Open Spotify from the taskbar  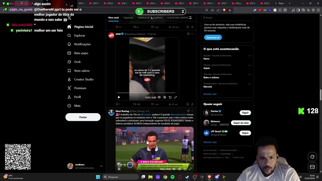point(173,177)
